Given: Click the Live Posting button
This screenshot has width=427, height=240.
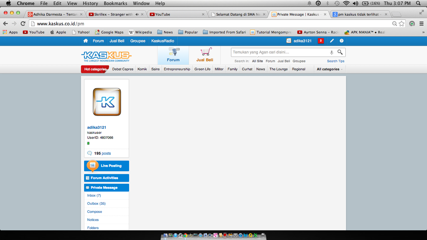Looking at the screenshot, I should (x=106, y=166).
